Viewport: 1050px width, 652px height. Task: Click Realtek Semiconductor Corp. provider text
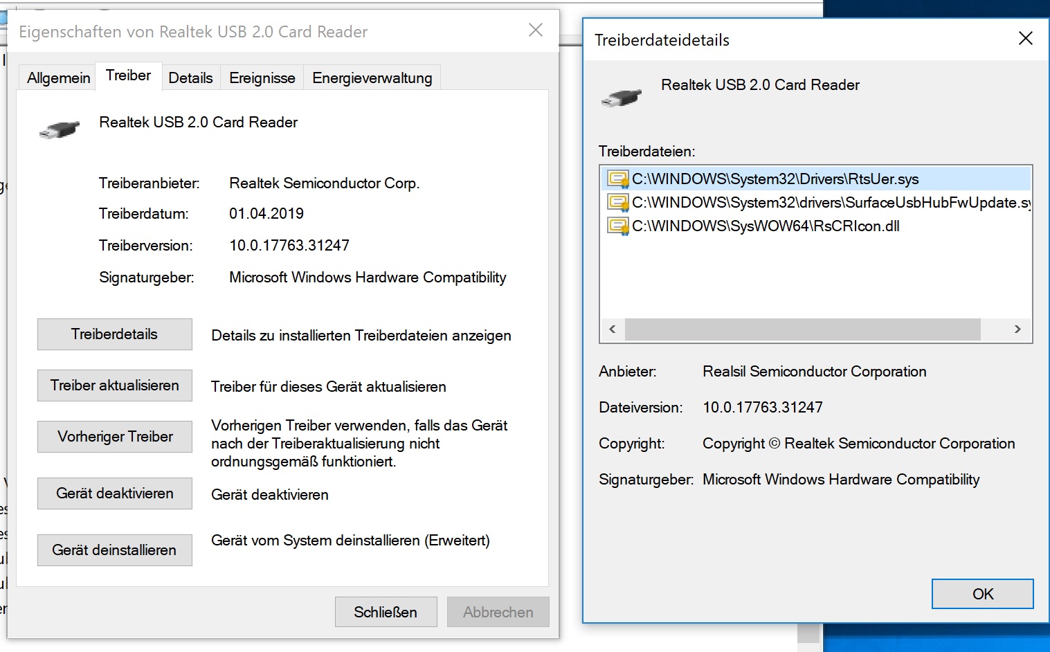pyautogui.click(x=325, y=183)
